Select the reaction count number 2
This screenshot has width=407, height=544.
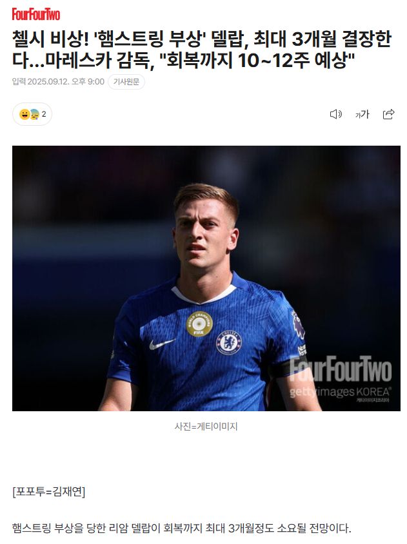pos(44,114)
